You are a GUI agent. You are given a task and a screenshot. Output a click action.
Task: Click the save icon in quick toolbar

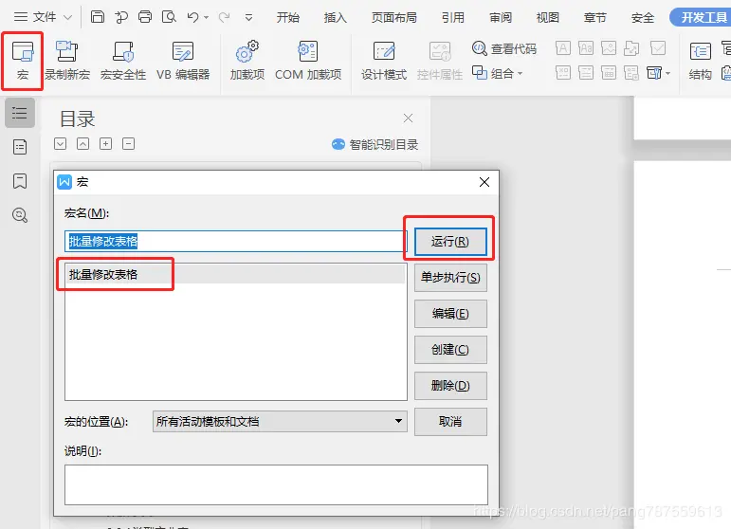click(x=97, y=17)
